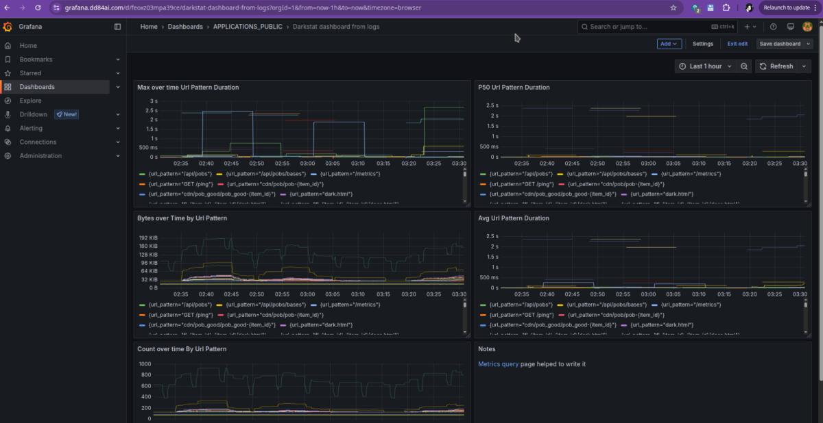Open the Grafana user avatar menu
The width and height of the screenshot is (823, 423).
tap(807, 27)
